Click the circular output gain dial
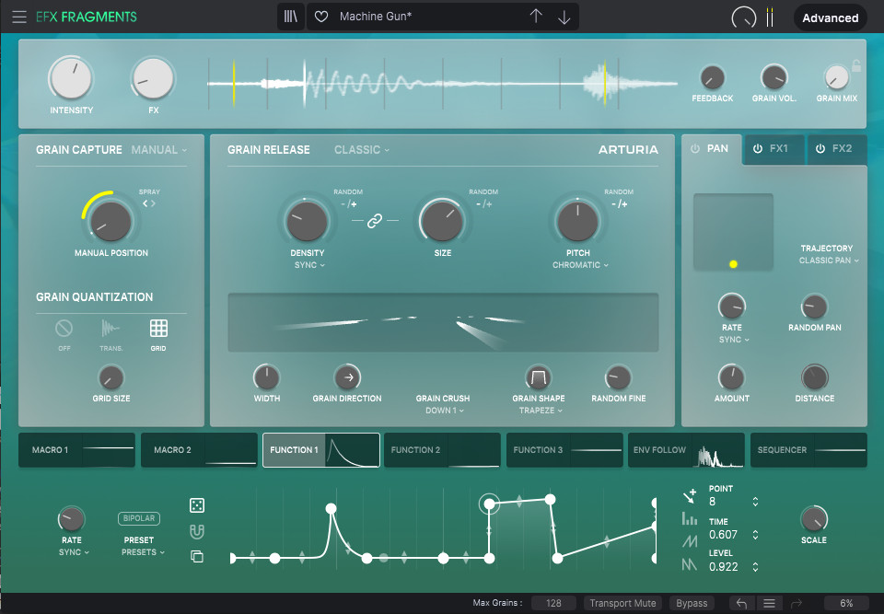Image resolution: width=884 pixels, height=614 pixels. [744, 17]
